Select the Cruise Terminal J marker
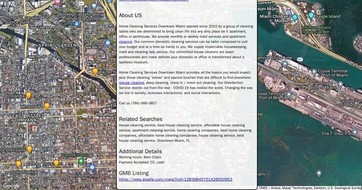The image size is (362, 190). point(289,95)
